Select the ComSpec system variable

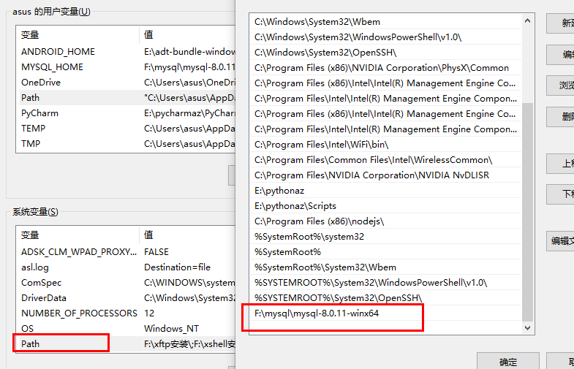click(x=127, y=283)
